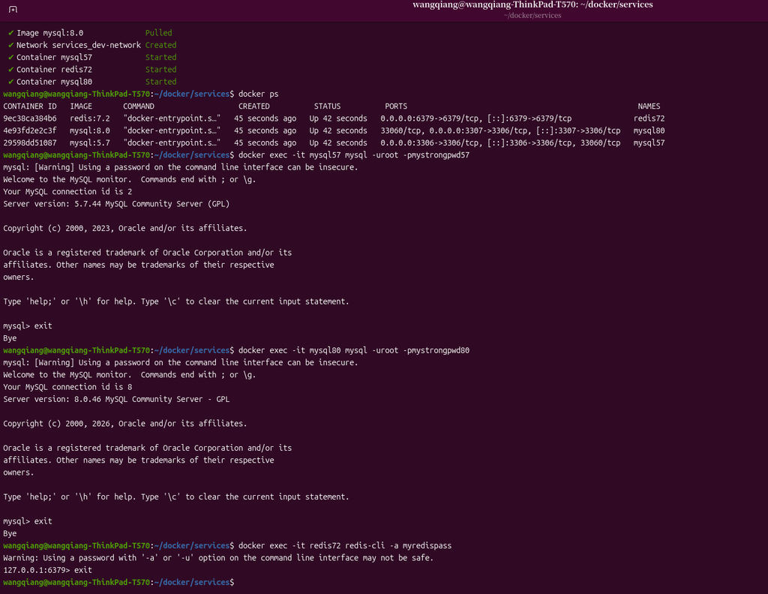
Task: Select the 'Container mysql57' line
Action: [x=54, y=57]
